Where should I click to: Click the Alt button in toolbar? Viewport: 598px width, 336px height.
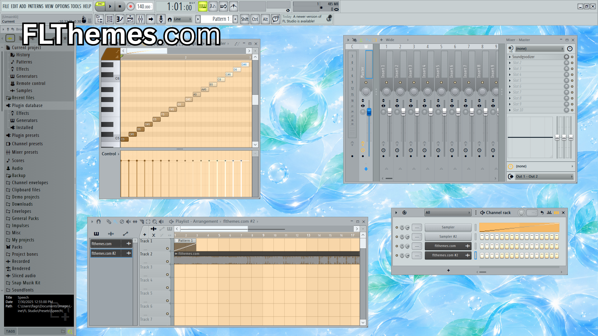265,19
